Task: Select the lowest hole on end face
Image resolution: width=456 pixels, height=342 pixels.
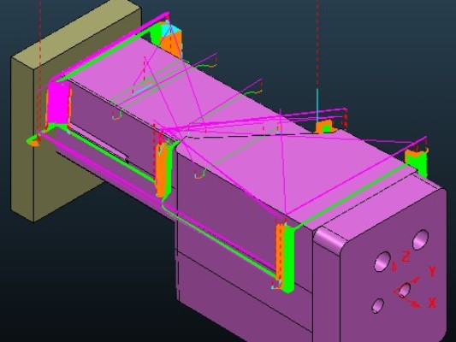Action: (x=378, y=306)
